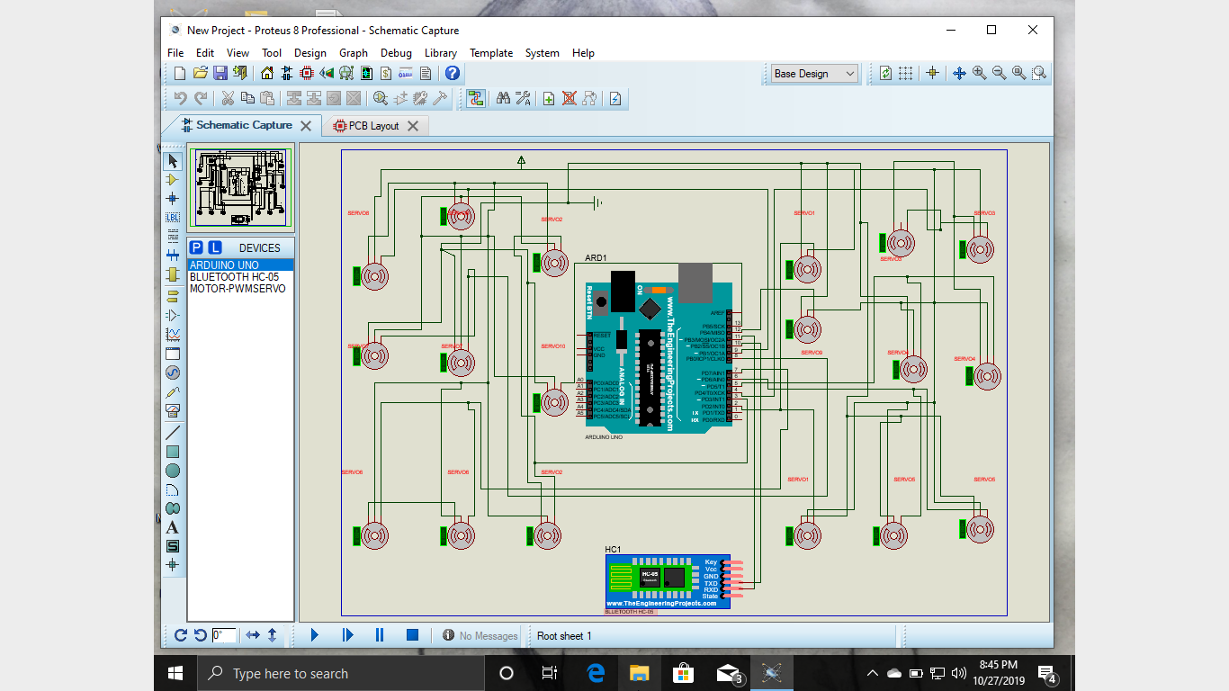Screen dimensions: 1229x691
Task: Zoom in with magnifier plus
Action: pos(979,73)
